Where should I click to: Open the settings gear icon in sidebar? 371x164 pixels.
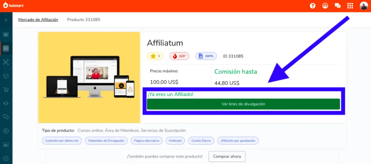[x=6, y=158]
